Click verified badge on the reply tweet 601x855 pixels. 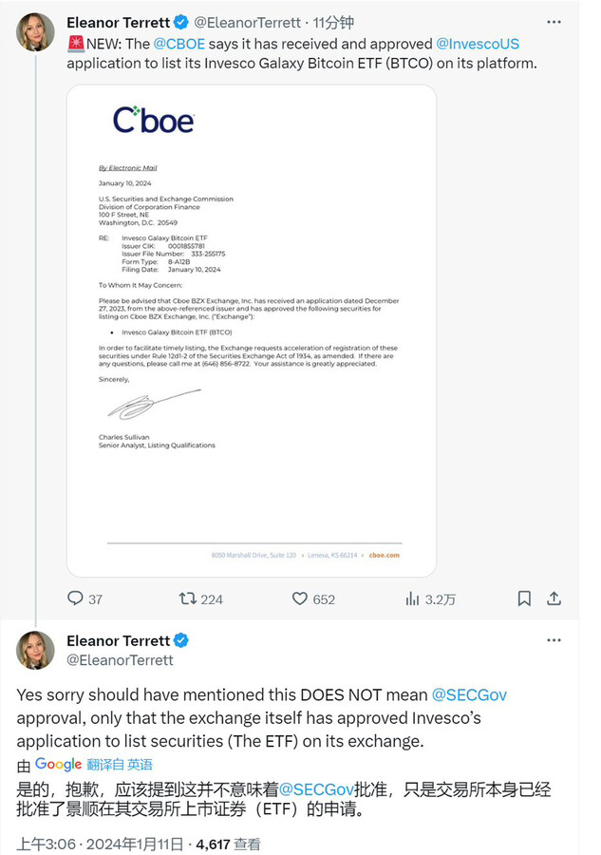tap(180, 640)
